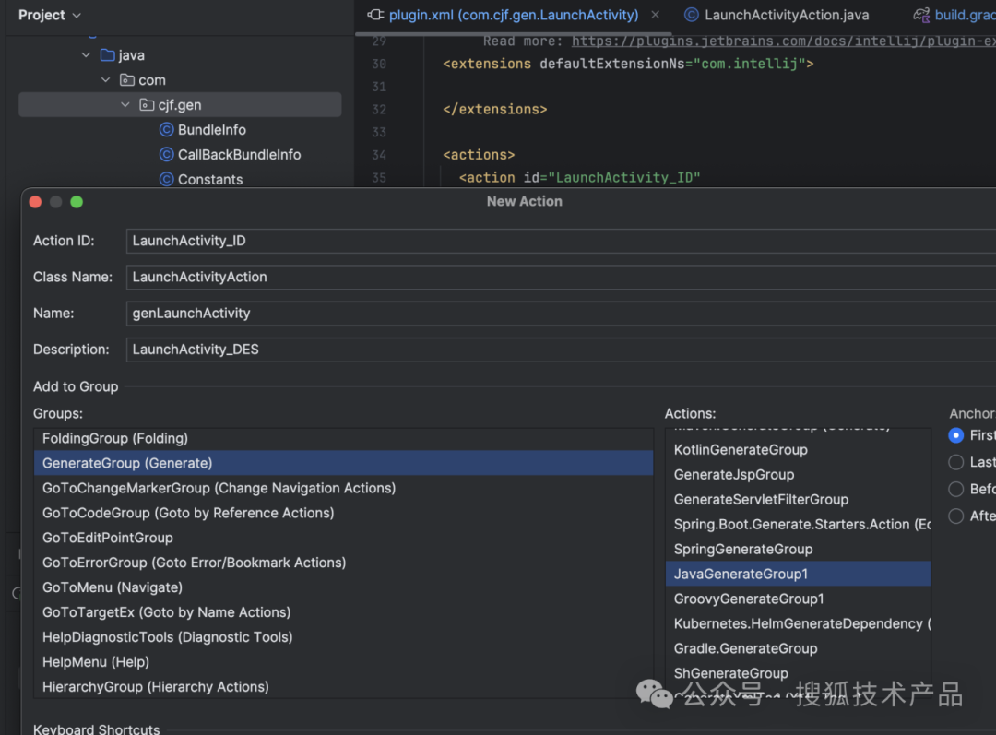Select GenerateJspGroup in Actions list

coord(798,475)
